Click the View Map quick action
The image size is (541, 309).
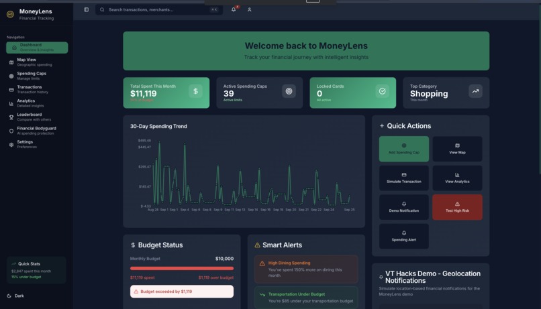tap(458, 149)
